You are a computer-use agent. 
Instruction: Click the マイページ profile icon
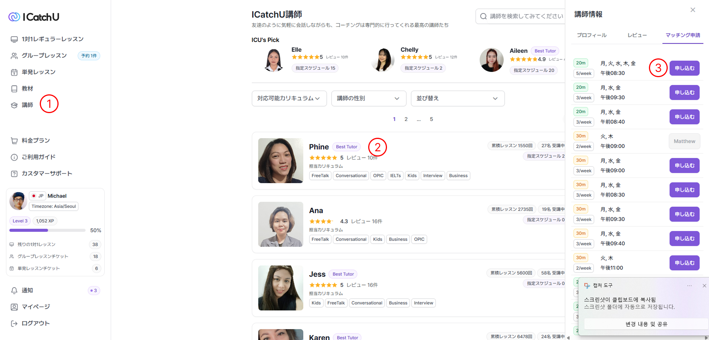click(x=14, y=307)
